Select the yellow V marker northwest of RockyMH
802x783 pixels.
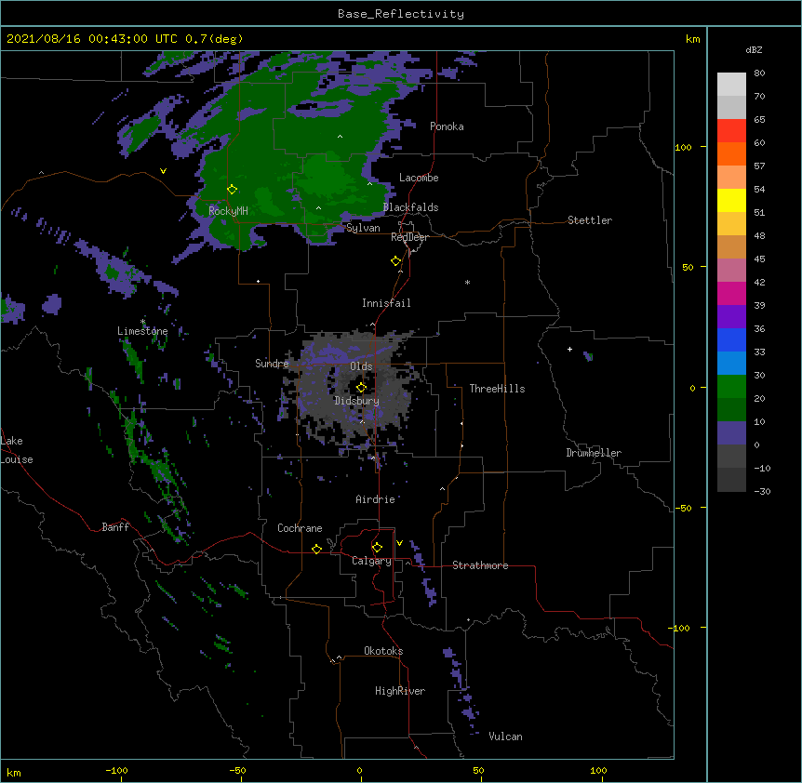(163, 171)
